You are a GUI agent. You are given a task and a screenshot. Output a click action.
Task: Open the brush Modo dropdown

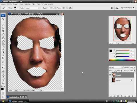(x=32, y=8)
